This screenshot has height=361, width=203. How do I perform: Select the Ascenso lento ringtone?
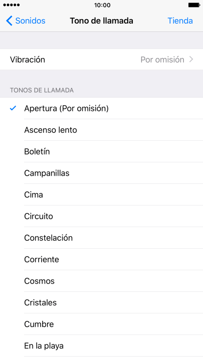tap(101, 130)
